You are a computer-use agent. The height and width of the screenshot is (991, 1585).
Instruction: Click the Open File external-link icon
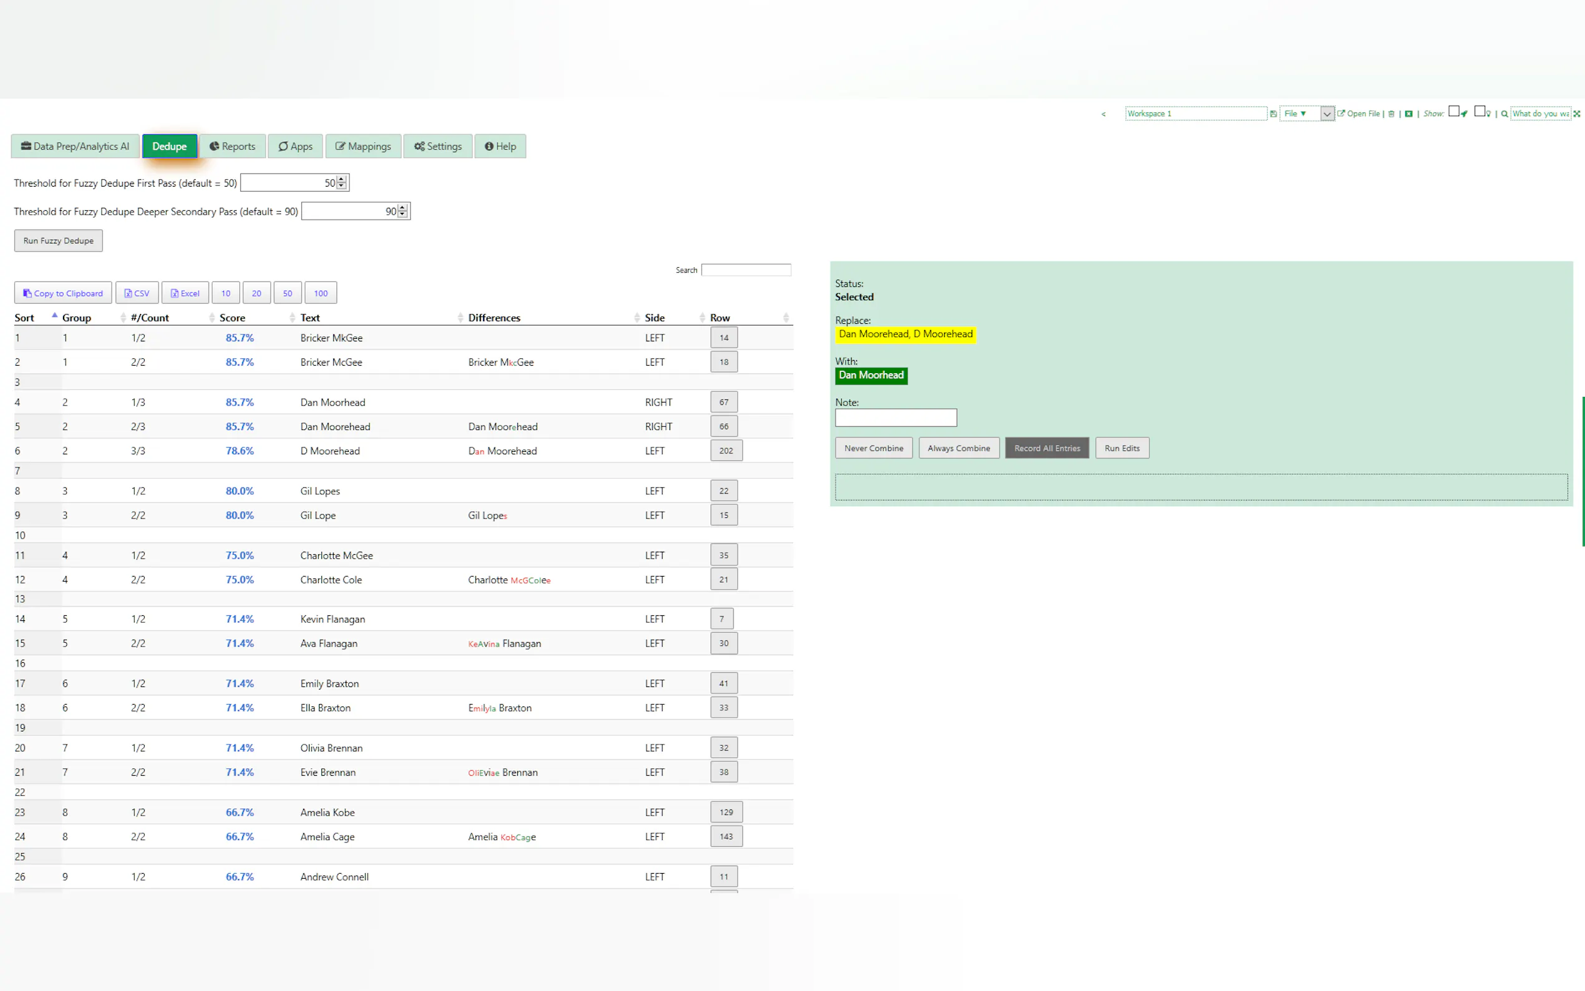pos(1341,114)
